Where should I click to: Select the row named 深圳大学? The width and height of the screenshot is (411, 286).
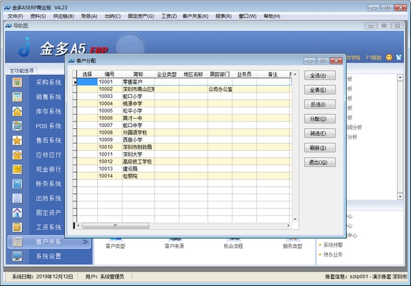tap(184, 154)
